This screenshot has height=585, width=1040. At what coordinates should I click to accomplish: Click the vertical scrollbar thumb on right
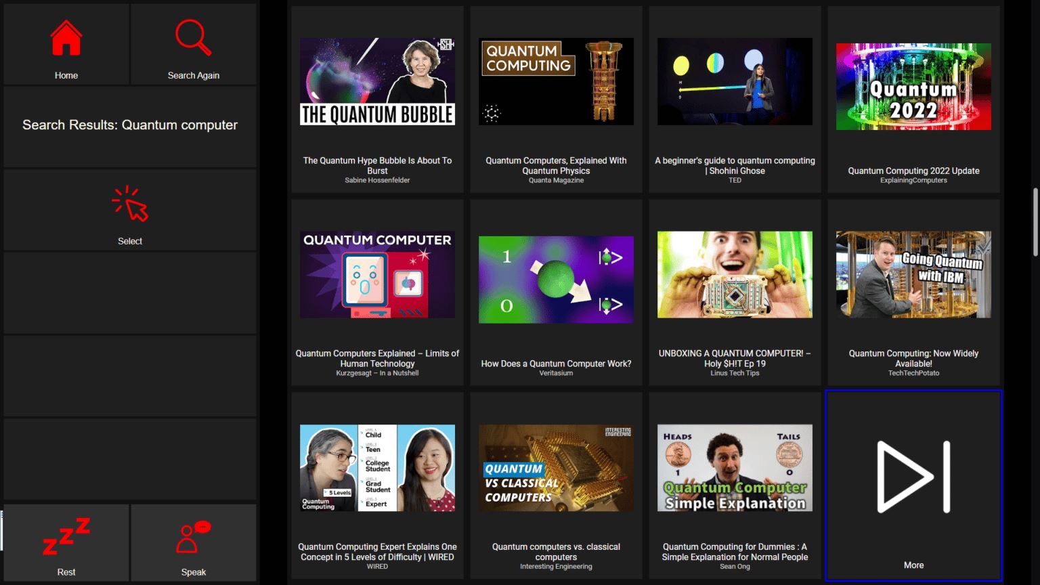1035,222
